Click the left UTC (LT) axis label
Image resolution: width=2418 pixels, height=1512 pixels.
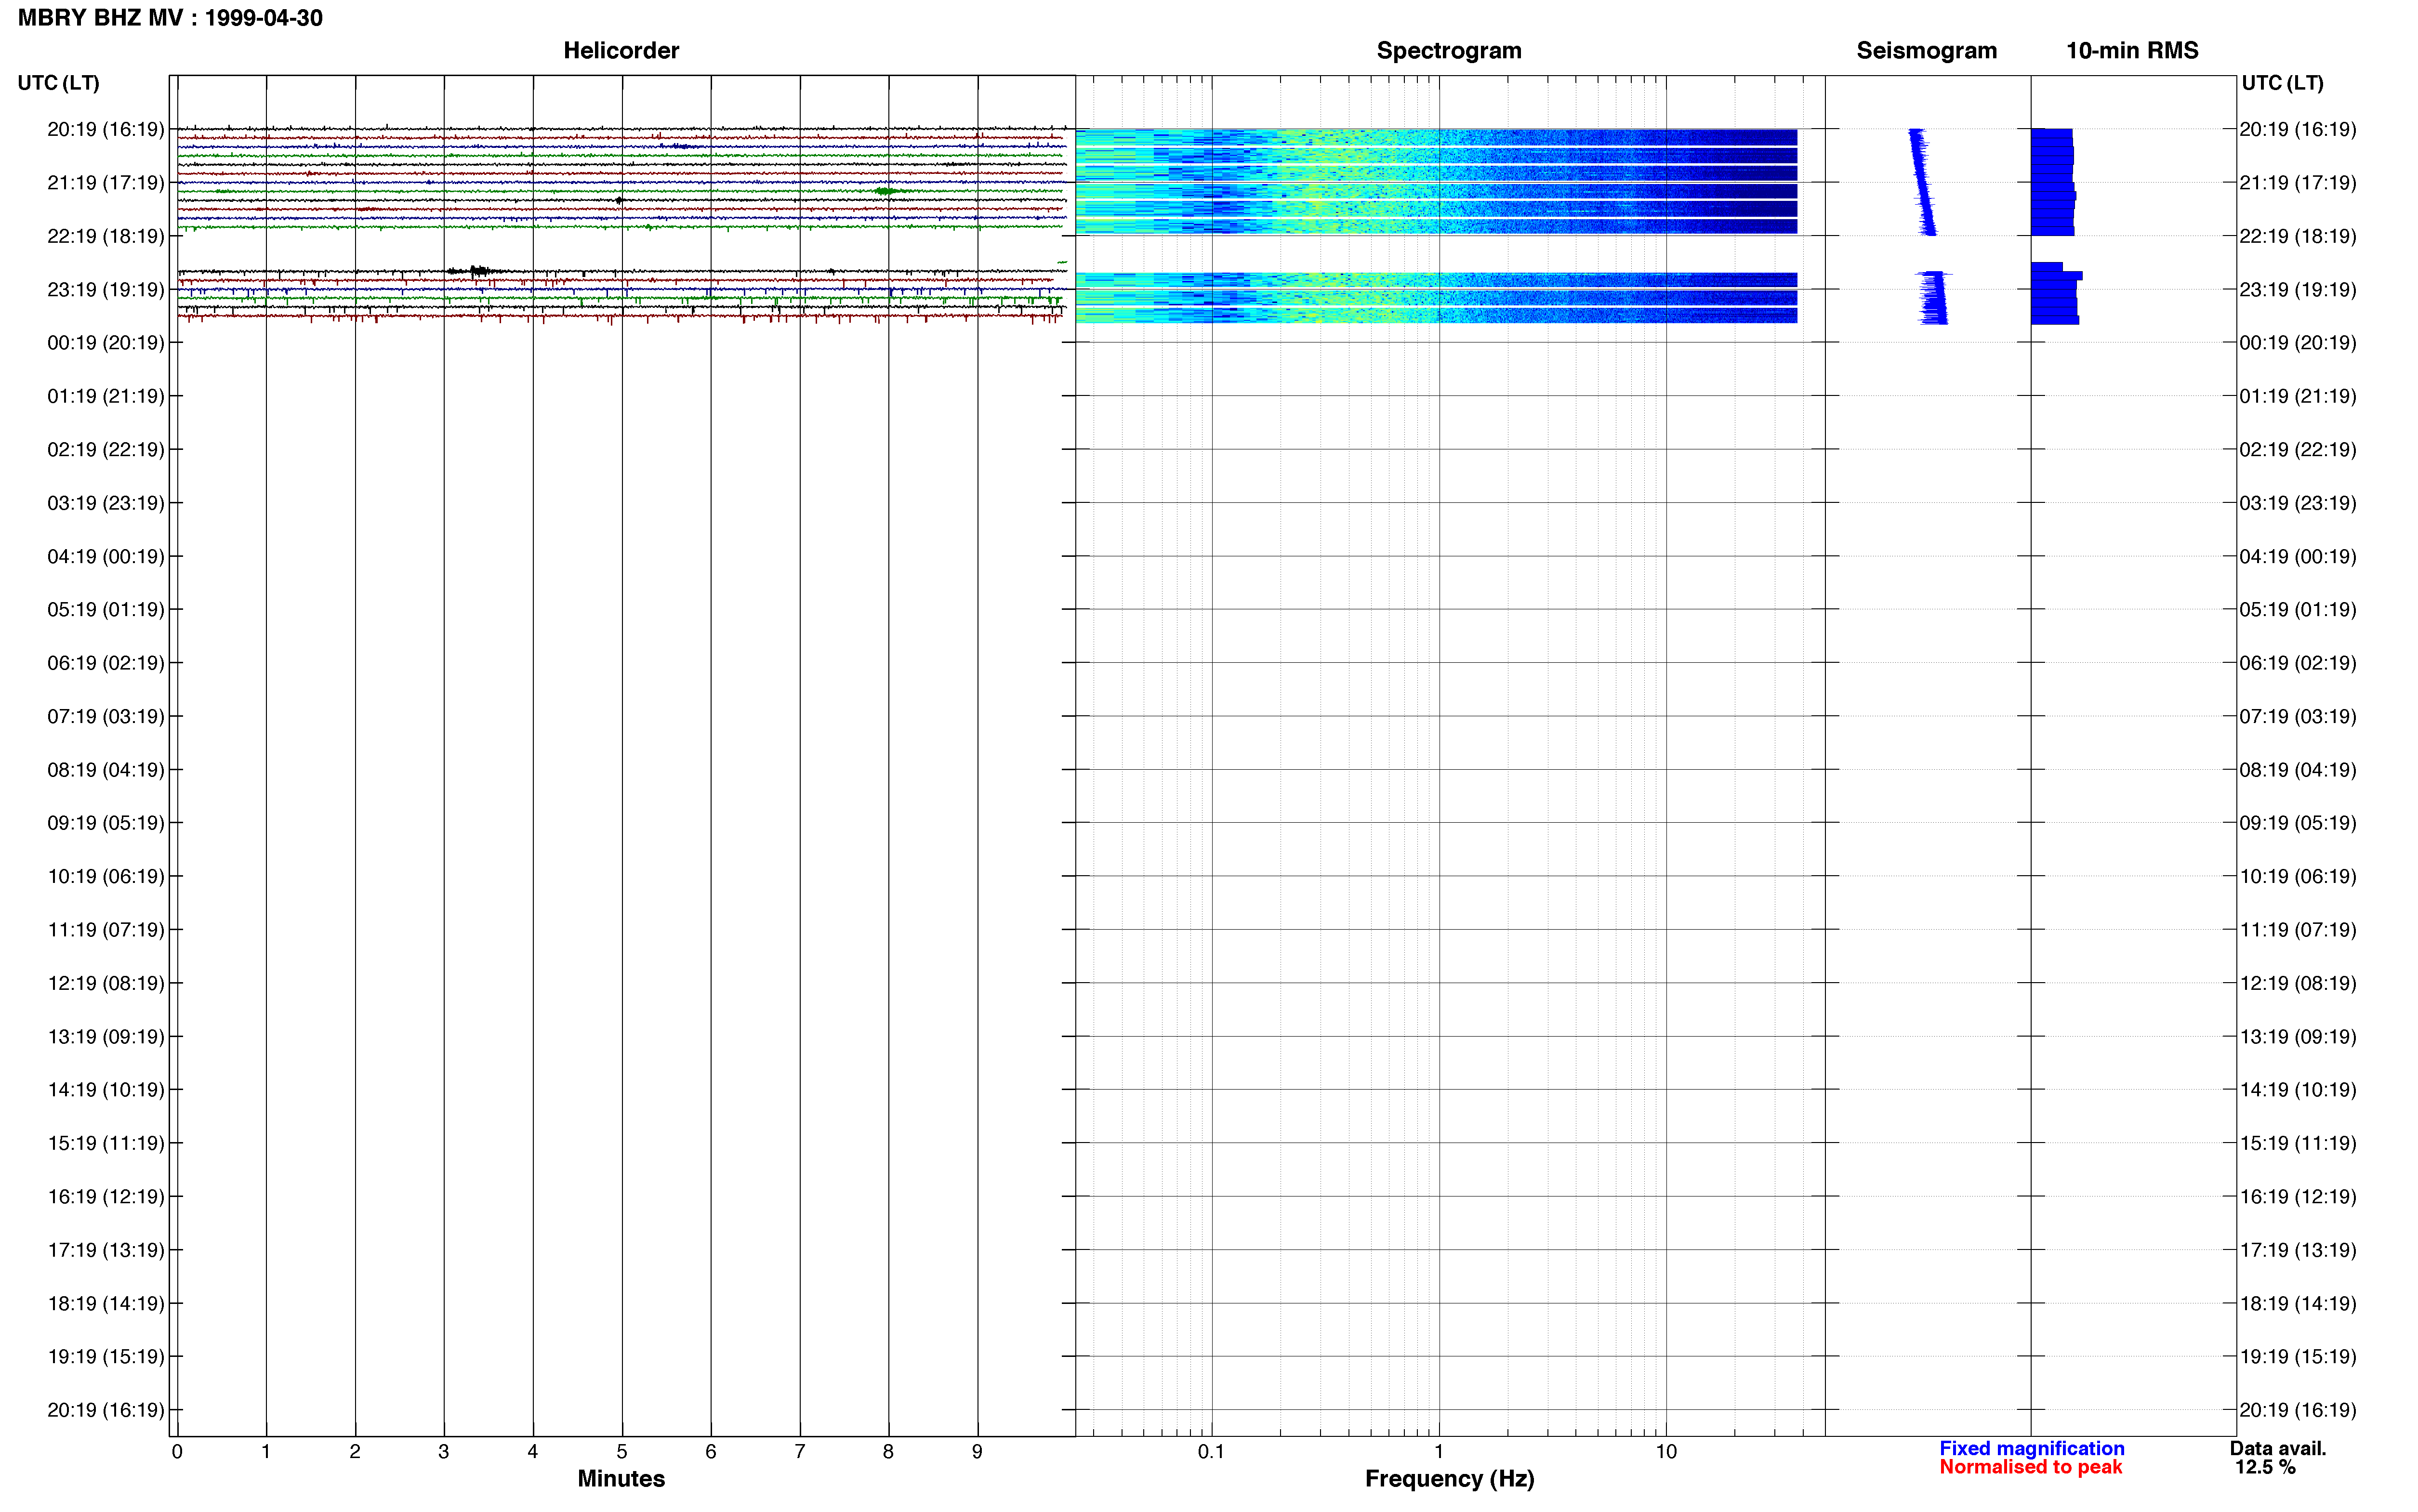[x=59, y=83]
